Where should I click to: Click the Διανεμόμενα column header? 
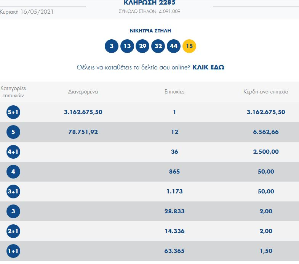coord(83,92)
